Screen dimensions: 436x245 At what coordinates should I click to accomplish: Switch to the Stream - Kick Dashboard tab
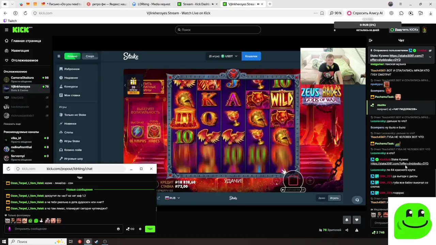click(x=197, y=4)
